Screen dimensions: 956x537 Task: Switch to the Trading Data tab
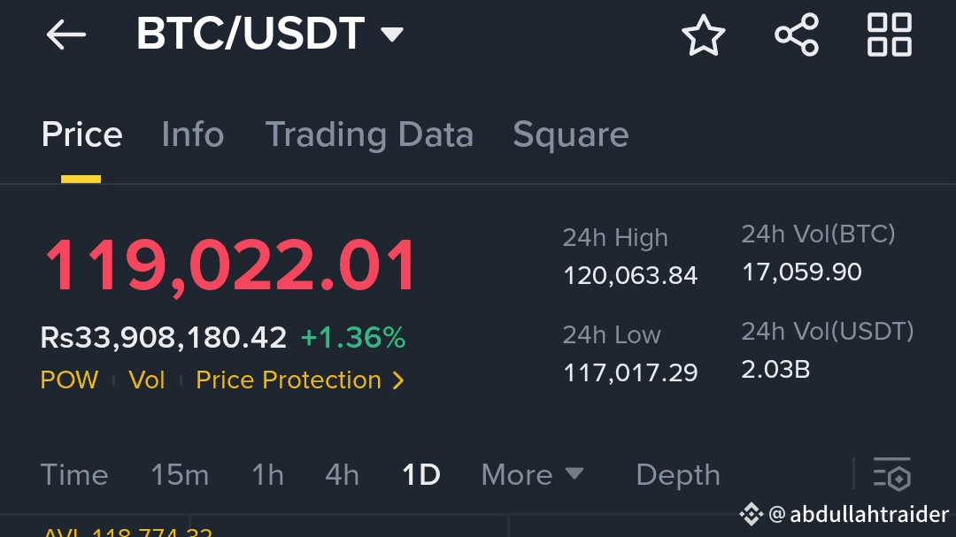[x=369, y=134]
